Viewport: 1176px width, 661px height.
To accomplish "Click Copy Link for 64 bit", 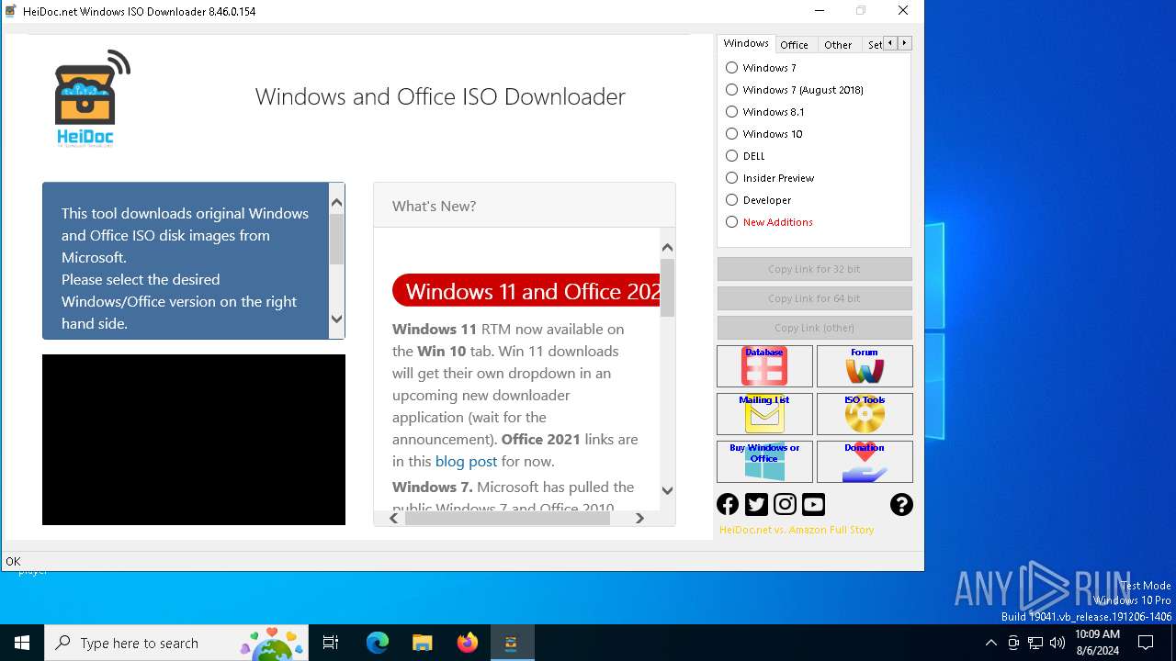I will 814,298.
